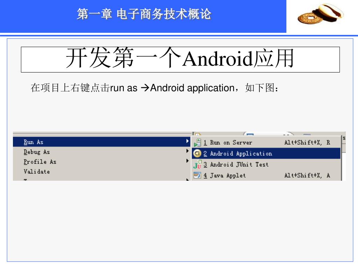Click the Java Applet icon
This screenshot has width=358, height=269.
[x=197, y=175]
